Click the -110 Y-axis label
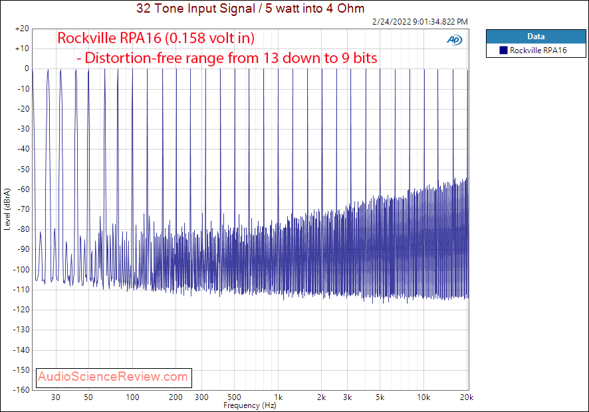589x412 pixels. point(21,290)
